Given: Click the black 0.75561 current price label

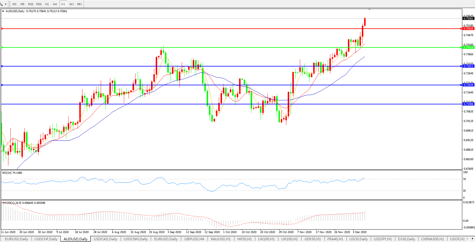Looking at the screenshot, I should click(468, 19).
